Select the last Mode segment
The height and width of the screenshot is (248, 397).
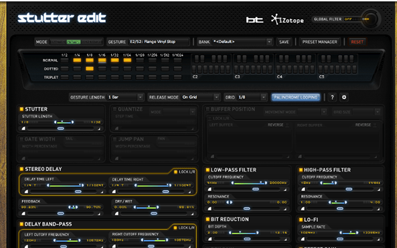[91, 42]
